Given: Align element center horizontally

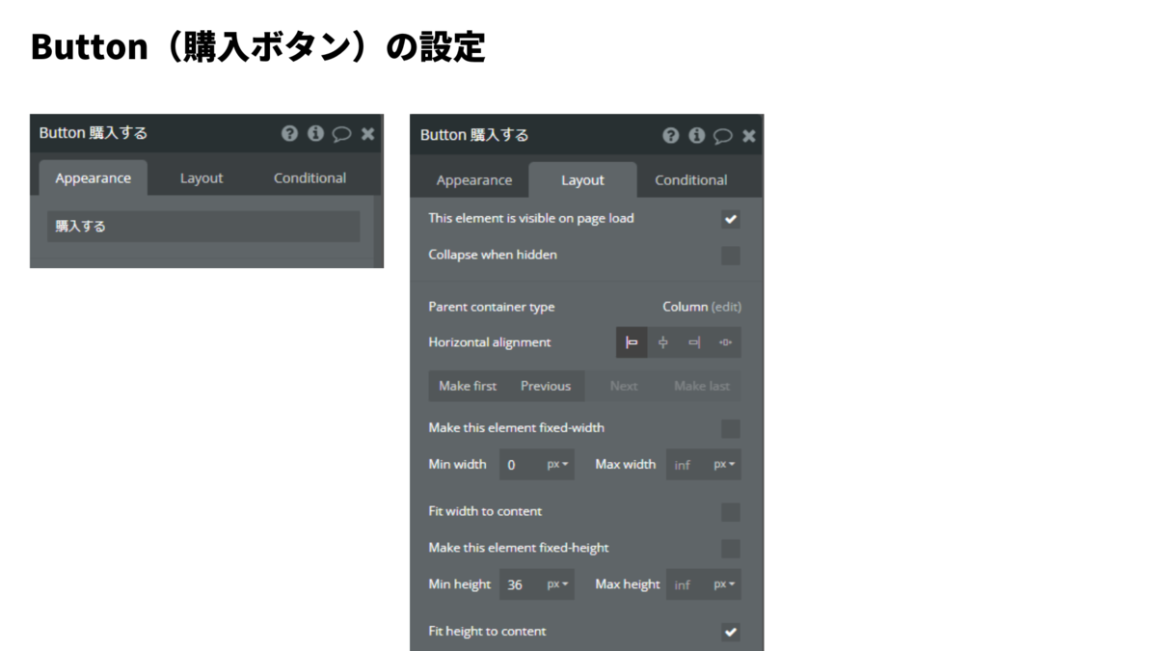Looking at the screenshot, I should pyautogui.click(x=663, y=342).
